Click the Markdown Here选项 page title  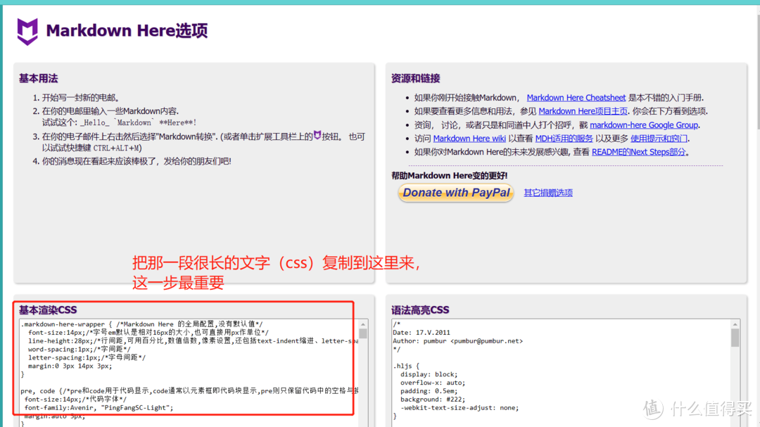(x=127, y=30)
